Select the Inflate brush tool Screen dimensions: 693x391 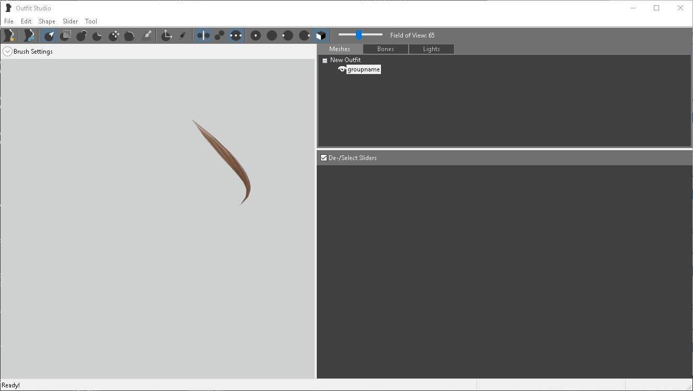click(x=81, y=35)
